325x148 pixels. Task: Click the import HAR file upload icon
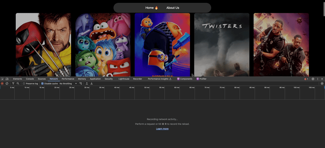[x=87, y=83]
